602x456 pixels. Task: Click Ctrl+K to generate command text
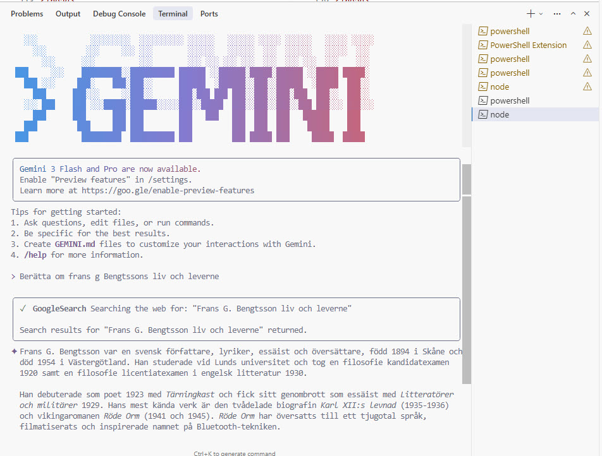236,453
